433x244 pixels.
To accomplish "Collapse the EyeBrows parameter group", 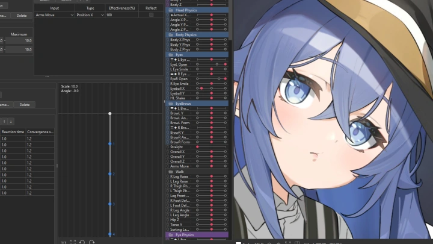I will coord(197,104).
